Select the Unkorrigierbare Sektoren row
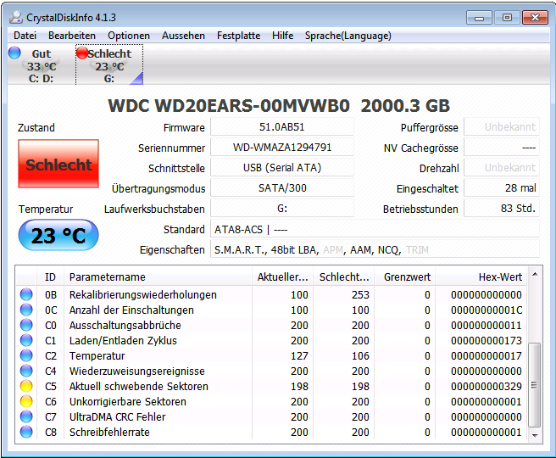This screenshot has height=458, width=556. pos(271,401)
